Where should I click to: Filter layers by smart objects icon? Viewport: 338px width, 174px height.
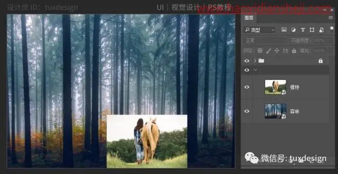pos(321,30)
